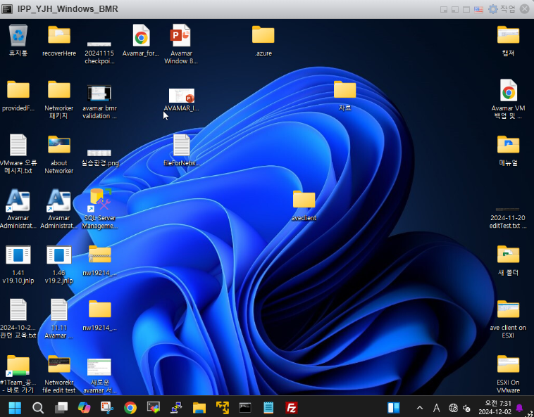Select the 20241115 checkpoi... file icon
The width and height of the screenshot is (534, 417).
pyautogui.click(x=99, y=44)
